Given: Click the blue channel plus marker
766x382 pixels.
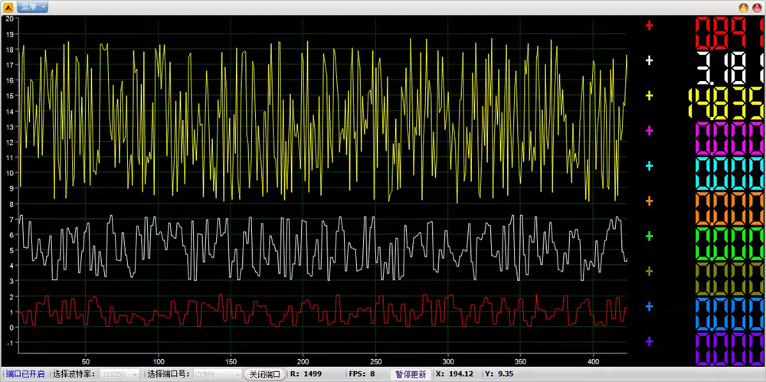Looking at the screenshot, I should point(650,306).
